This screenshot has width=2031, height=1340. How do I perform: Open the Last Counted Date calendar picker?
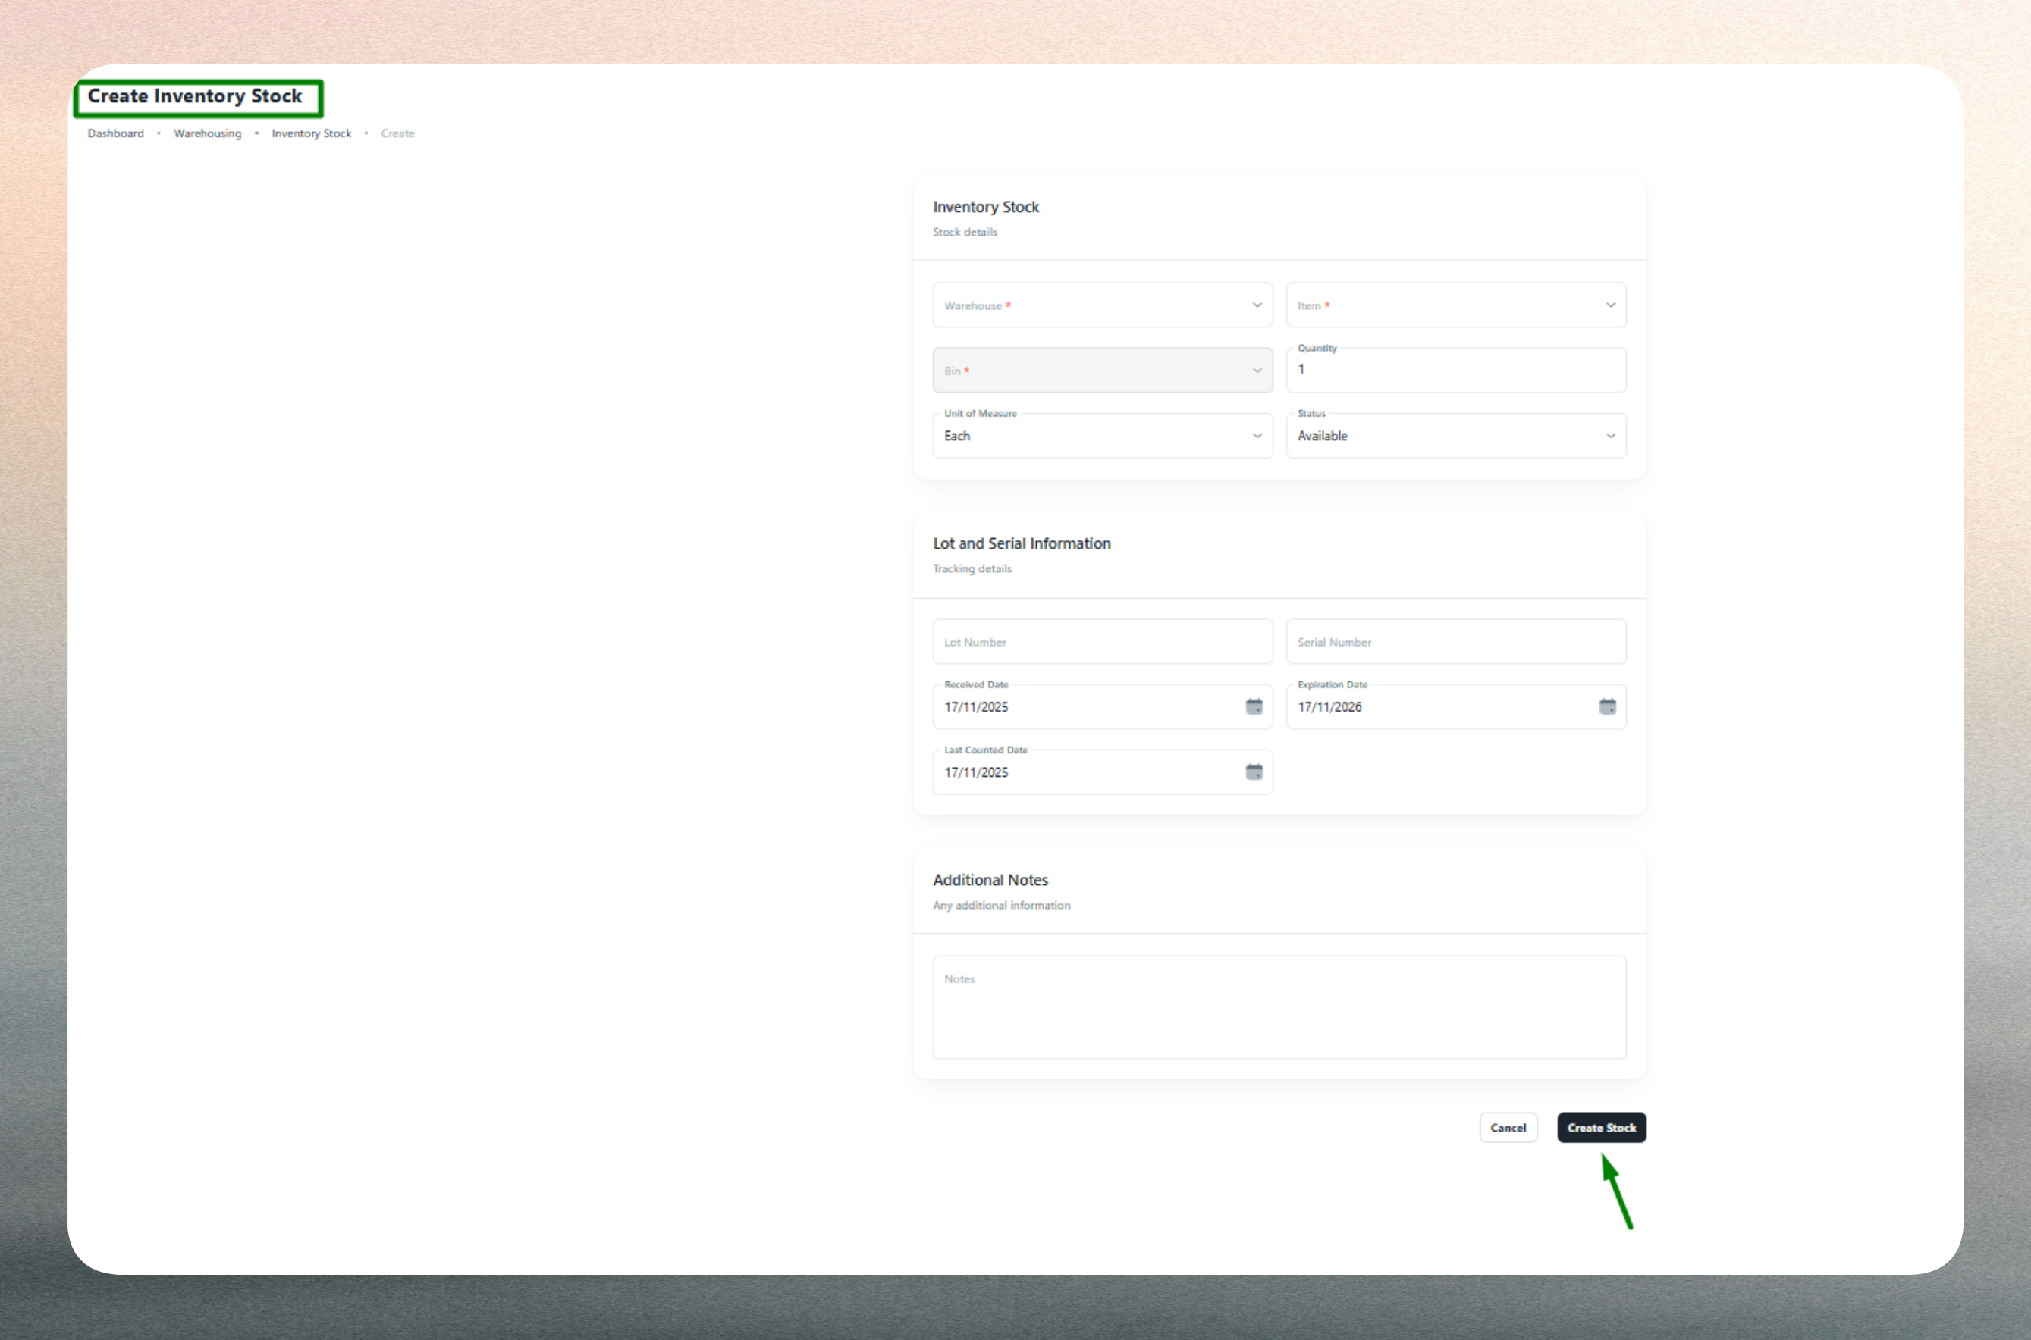[x=1254, y=771]
